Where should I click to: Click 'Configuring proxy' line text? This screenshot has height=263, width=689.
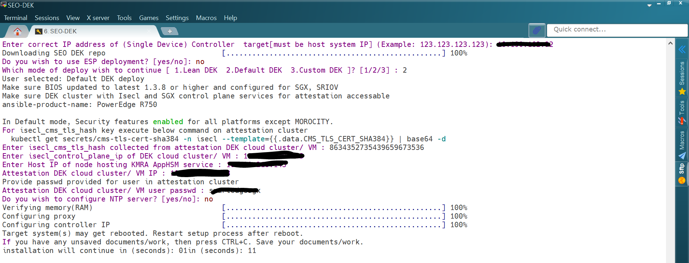[39, 216]
